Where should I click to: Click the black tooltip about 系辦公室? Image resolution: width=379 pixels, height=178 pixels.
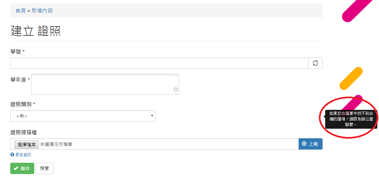[351, 119]
